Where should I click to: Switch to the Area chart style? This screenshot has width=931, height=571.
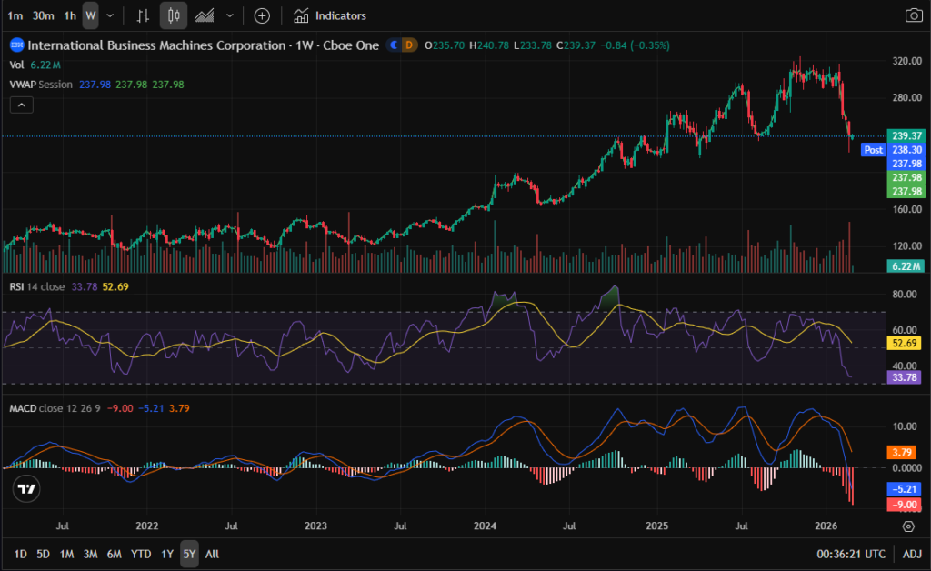click(205, 15)
